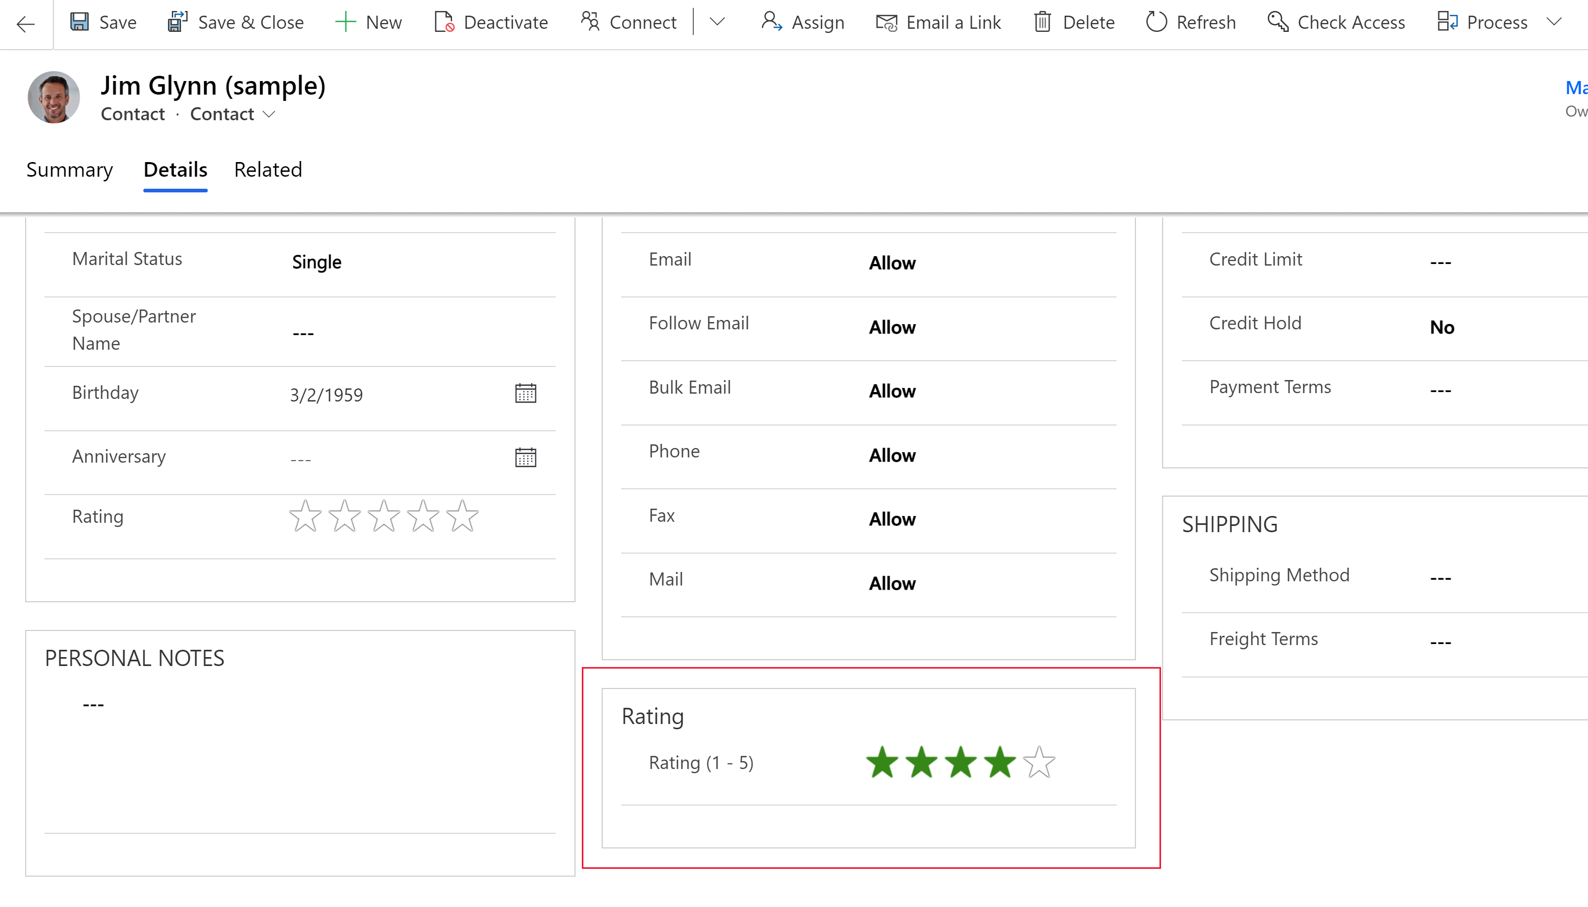The height and width of the screenshot is (907, 1588).
Task: Click the Birthday calendar picker
Action: (527, 394)
